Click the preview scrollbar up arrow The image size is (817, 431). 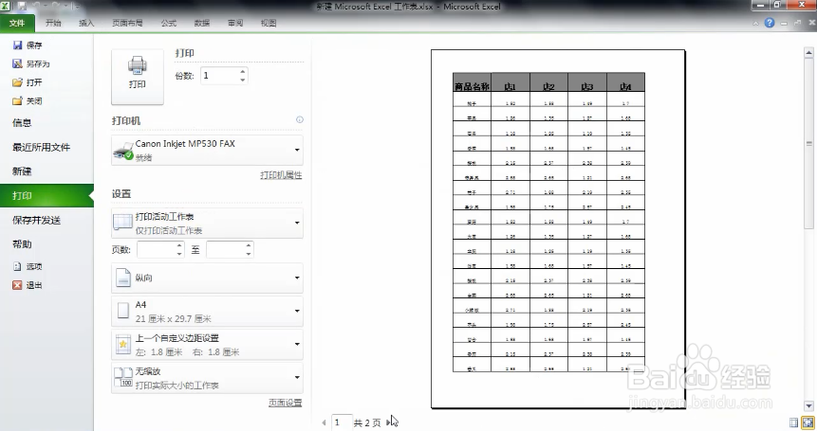coord(808,52)
